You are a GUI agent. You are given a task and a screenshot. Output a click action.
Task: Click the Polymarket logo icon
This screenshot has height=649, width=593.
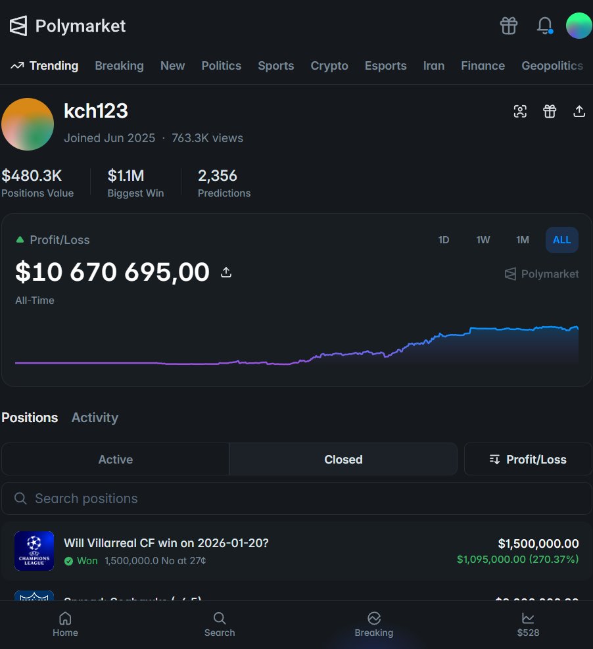[x=18, y=26]
